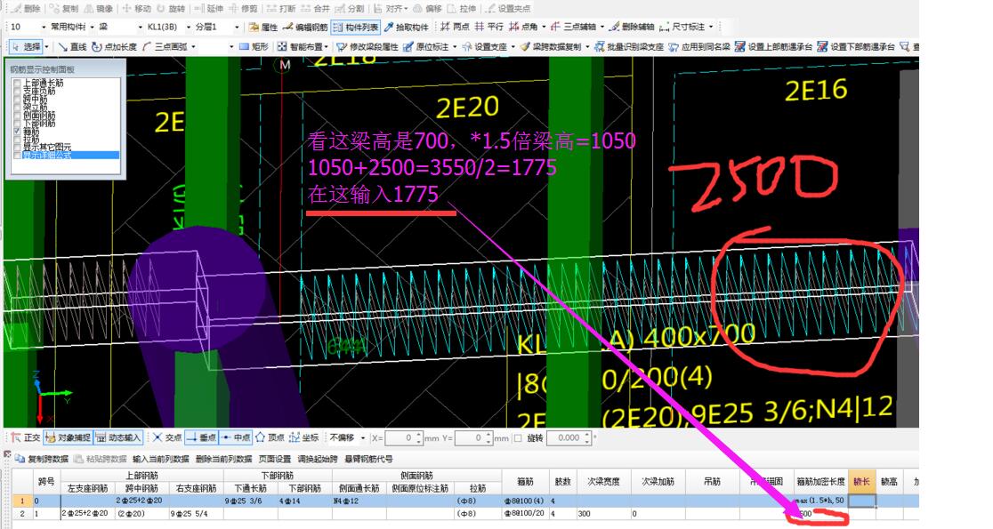Image resolution: width=993 pixels, height=529 pixels.
Task: Click 设置上部筋遇承台 tool
Action: (x=773, y=47)
